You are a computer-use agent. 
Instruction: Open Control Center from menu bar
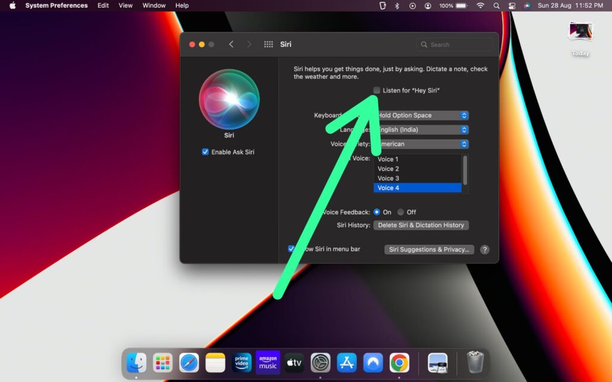click(x=512, y=5)
